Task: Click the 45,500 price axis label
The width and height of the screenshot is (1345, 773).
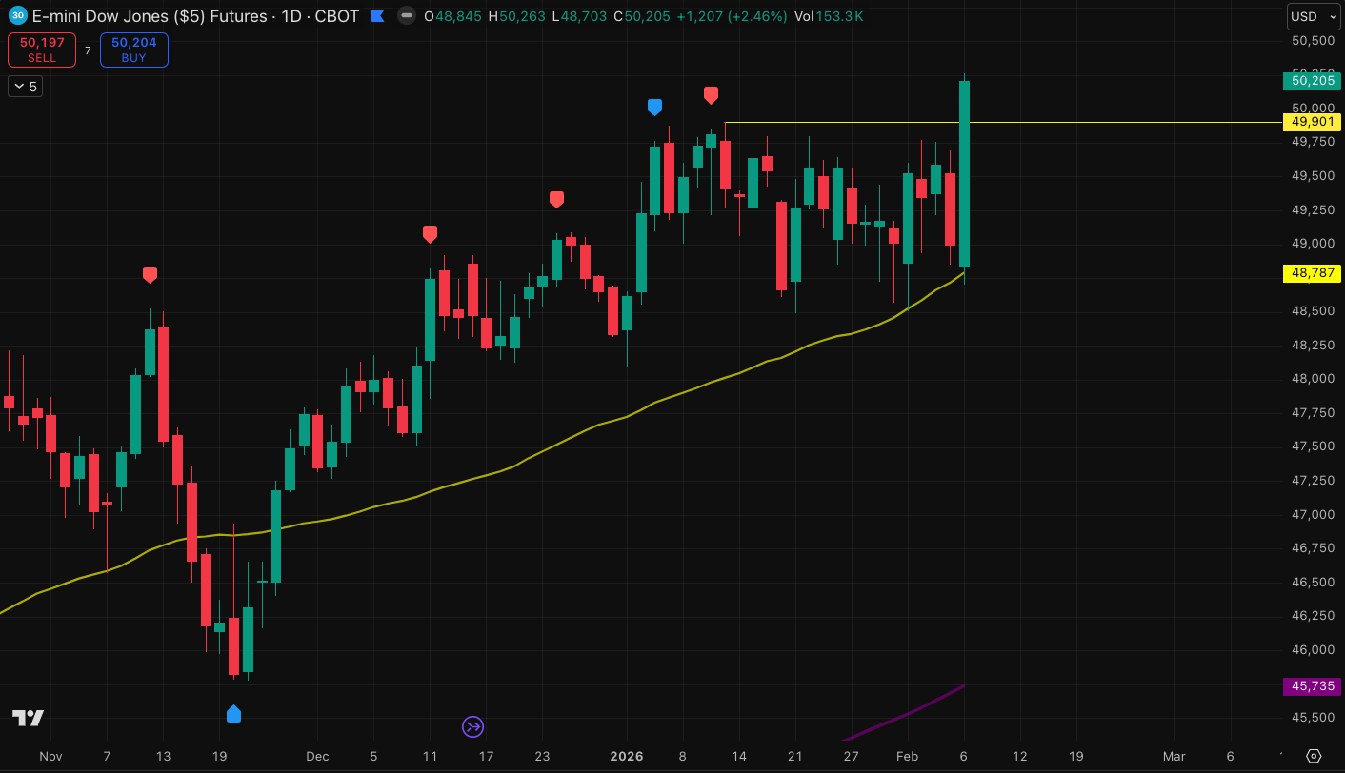Action: (x=1313, y=718)
